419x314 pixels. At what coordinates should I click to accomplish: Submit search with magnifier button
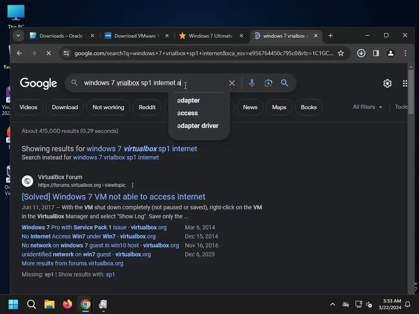tap(285, 83)
